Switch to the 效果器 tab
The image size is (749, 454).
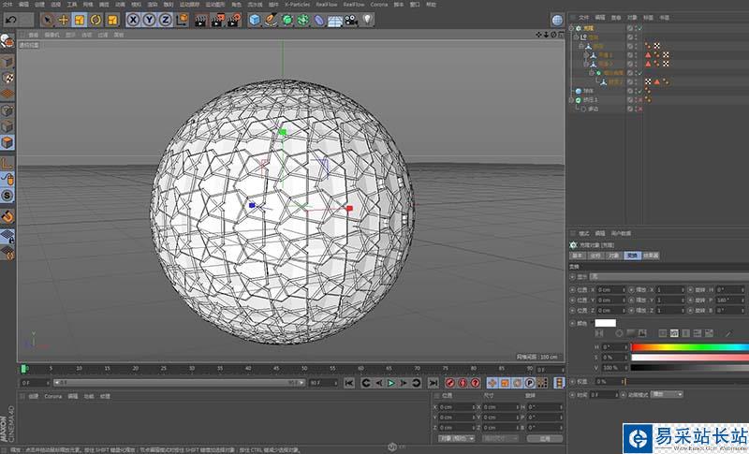click(651, 255)
